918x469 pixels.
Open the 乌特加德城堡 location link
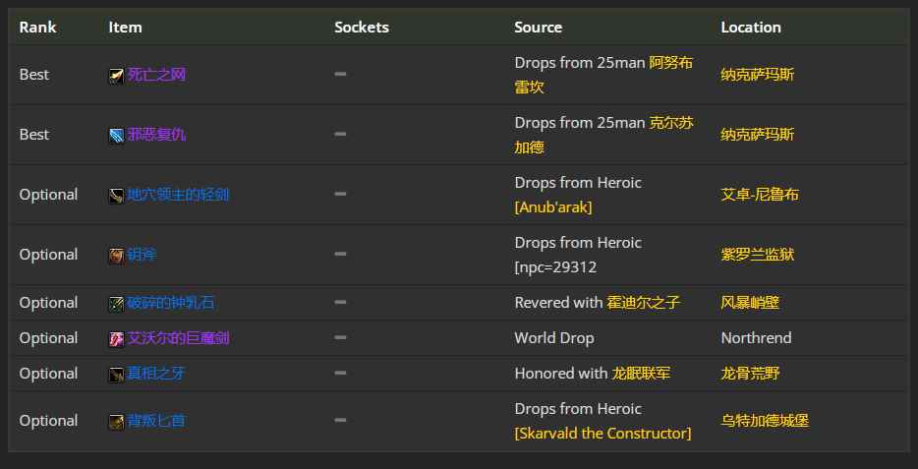[765, 421]
